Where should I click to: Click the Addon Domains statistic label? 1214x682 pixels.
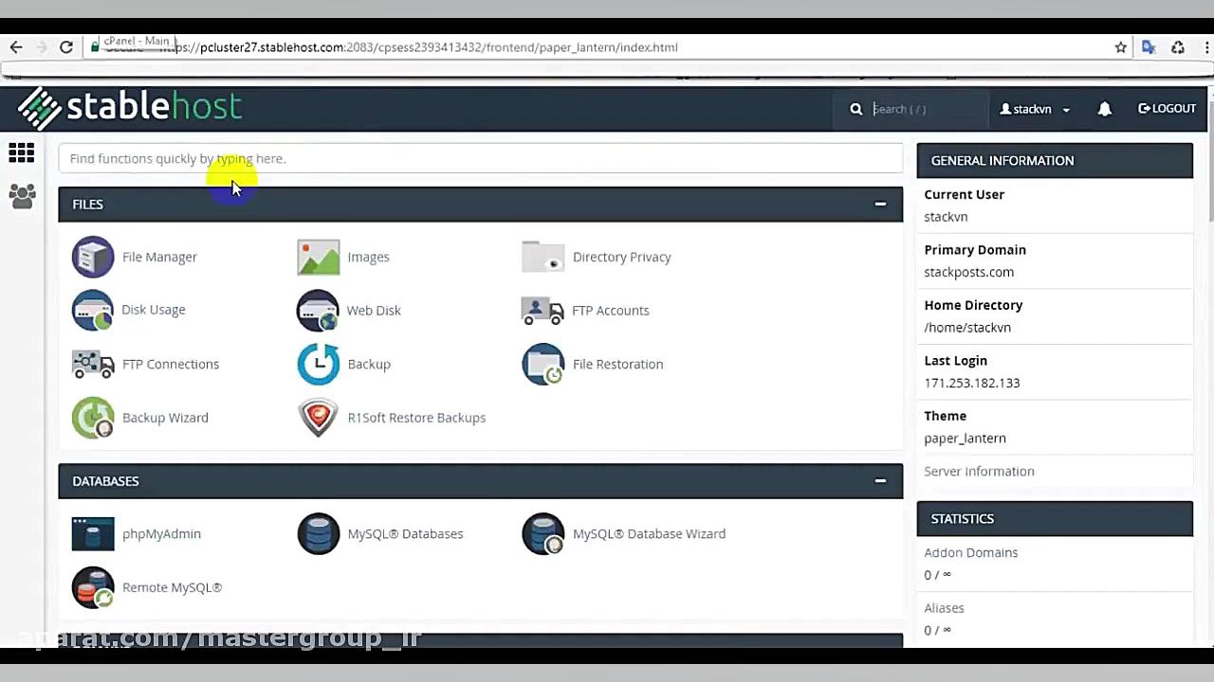[970, 552]
